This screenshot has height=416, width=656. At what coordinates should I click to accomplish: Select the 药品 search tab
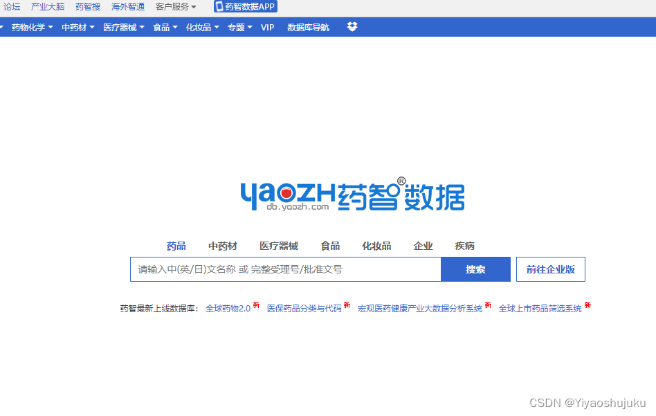(176, 246)
